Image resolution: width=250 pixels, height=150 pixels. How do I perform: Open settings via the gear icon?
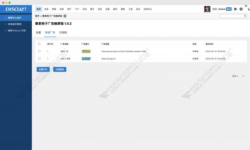[241, 9]
